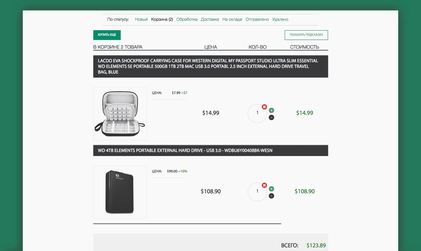Image resolution: width=421 pixels, height=251 pixels.
Task: Click the total $123.89 amount
Action: (316, 245)
